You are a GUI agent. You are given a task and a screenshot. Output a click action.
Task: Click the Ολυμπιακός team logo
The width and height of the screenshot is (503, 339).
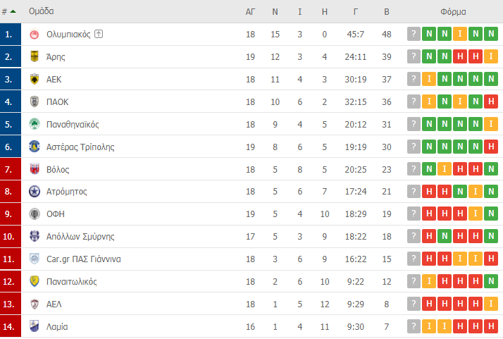pos(35,34)
